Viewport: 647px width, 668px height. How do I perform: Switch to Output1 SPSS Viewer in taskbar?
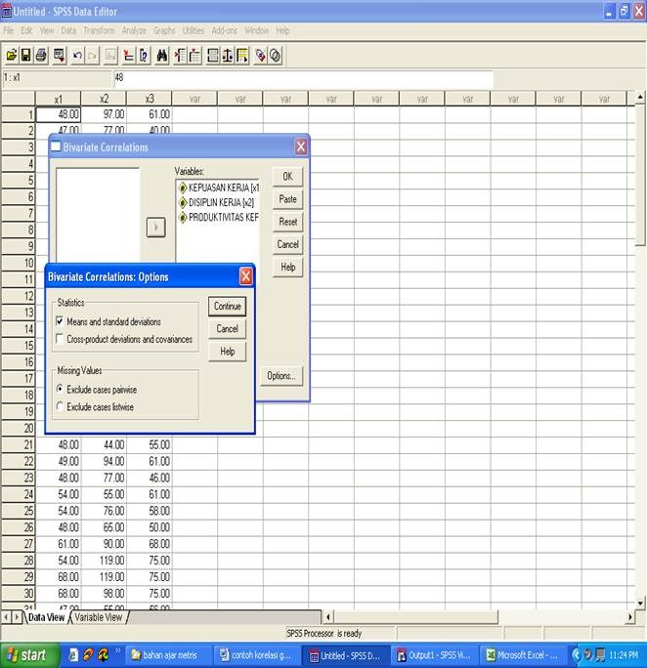click(433, 655)
